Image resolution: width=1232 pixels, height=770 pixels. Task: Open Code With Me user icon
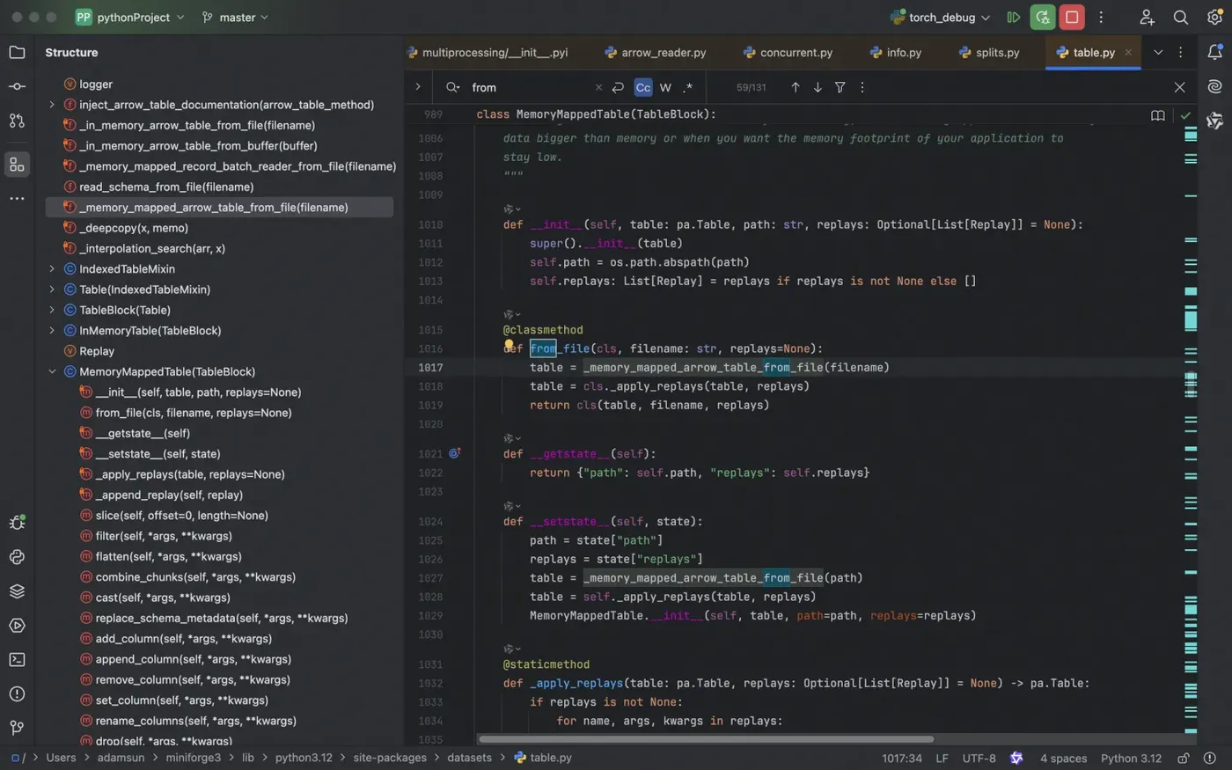[1147, 17]
